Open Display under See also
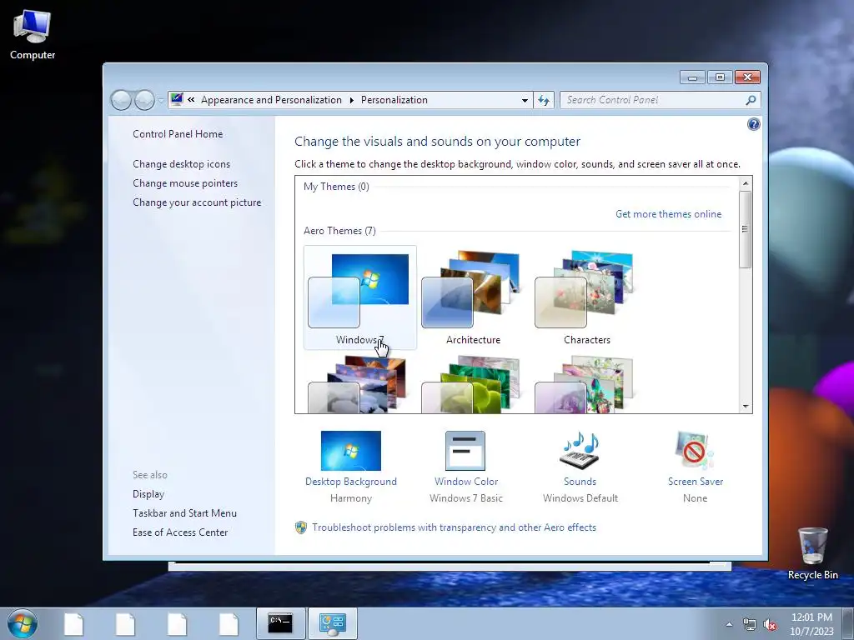854x640 pixels. pos(148,494)
